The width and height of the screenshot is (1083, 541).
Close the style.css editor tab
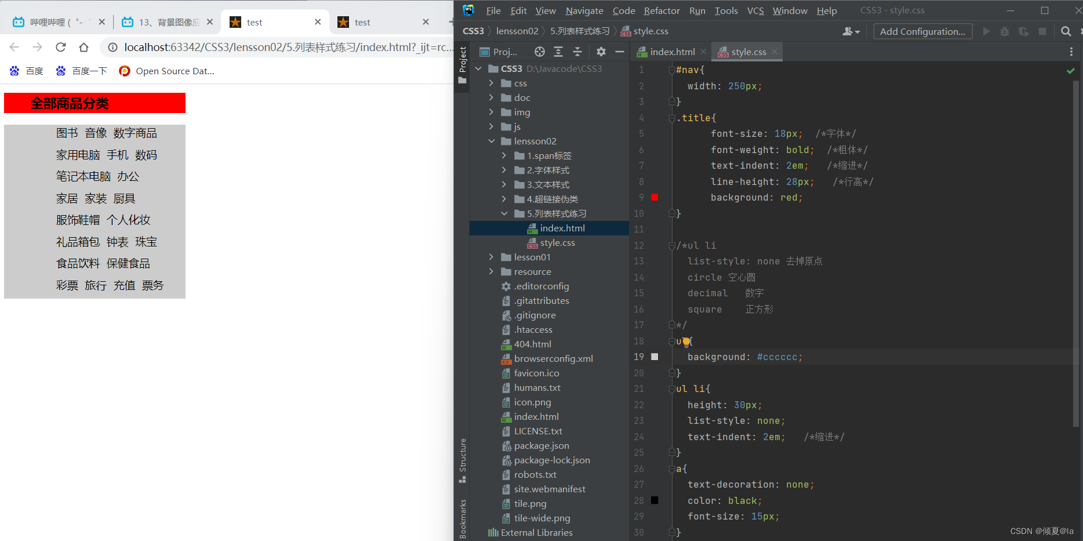(774, 52)
